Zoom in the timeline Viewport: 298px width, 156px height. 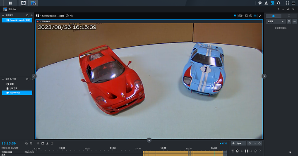point(31,144)
